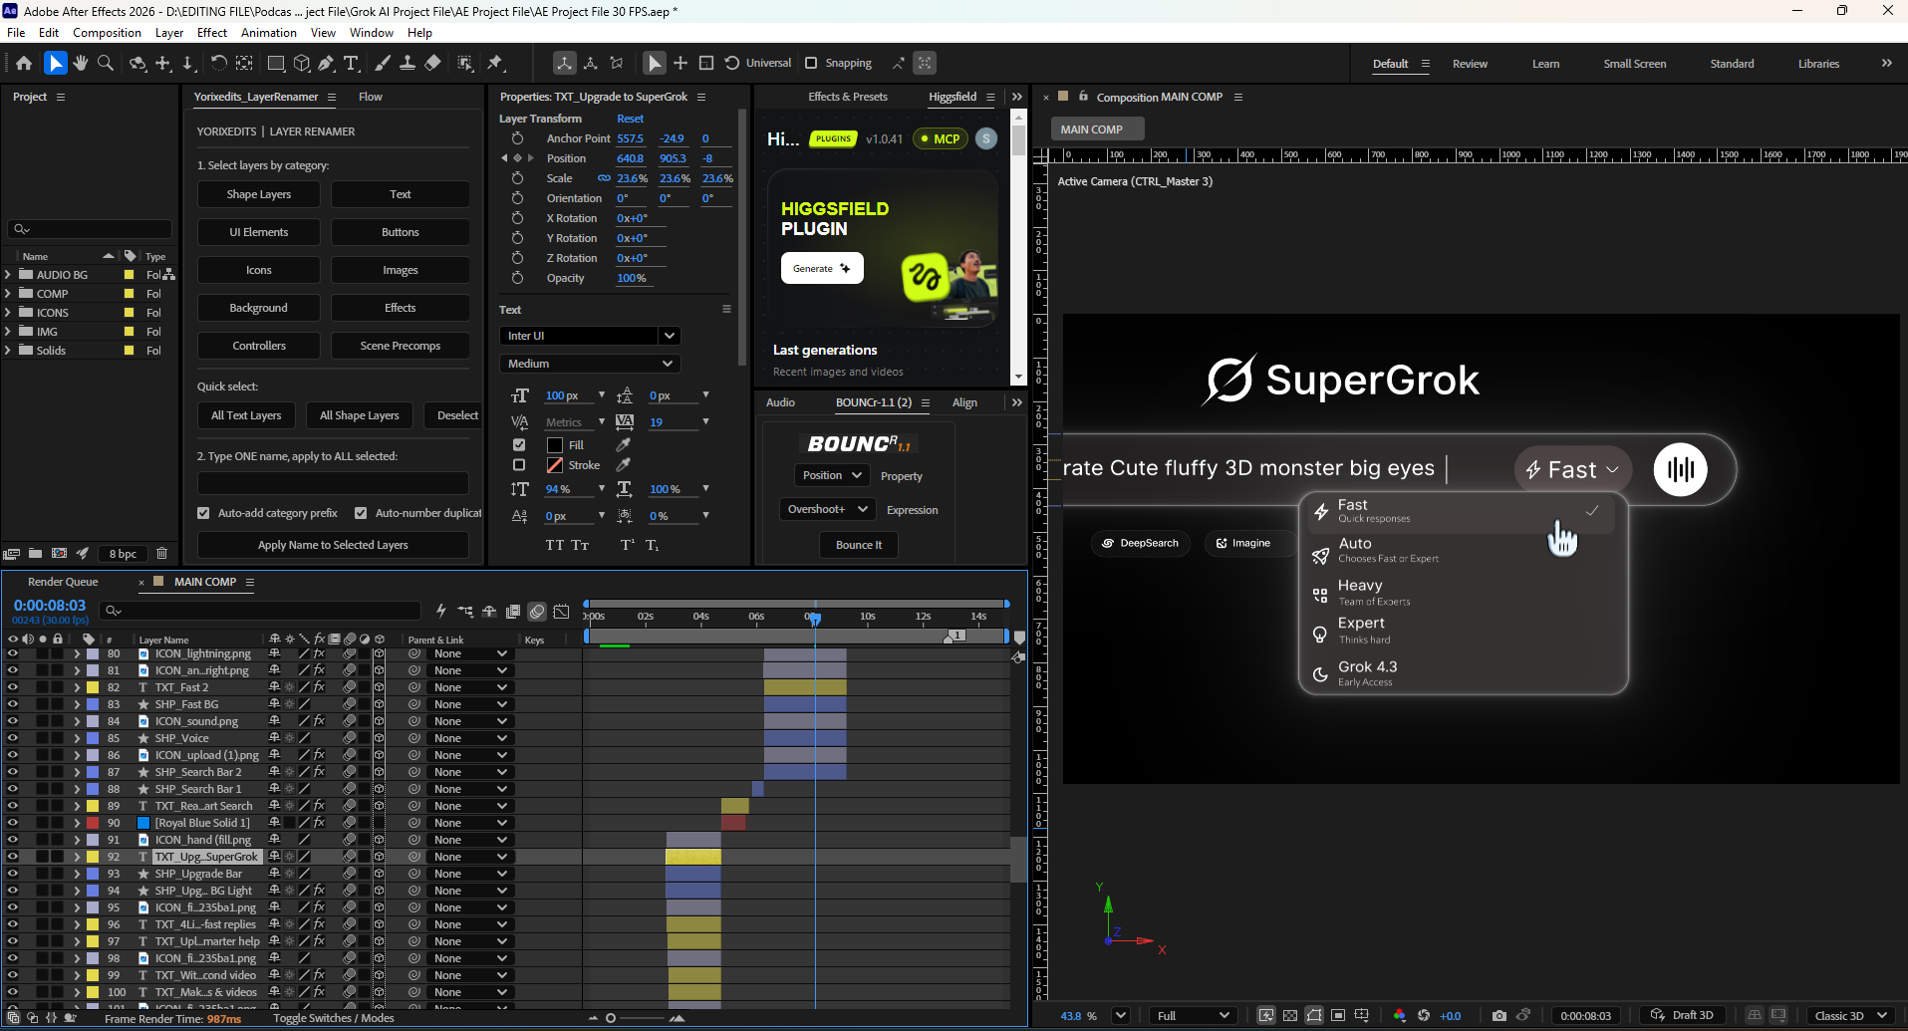The height and width of the screenshot is (1031, 1908).
Task: Select the Hand tool
Action: pyautogui.click(x=81, y=63)
